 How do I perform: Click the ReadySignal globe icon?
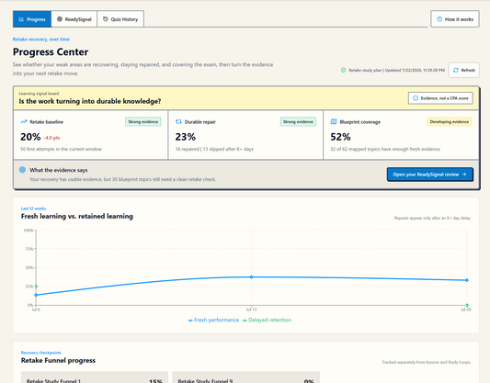pyautogui.click(x=60, y=19)
